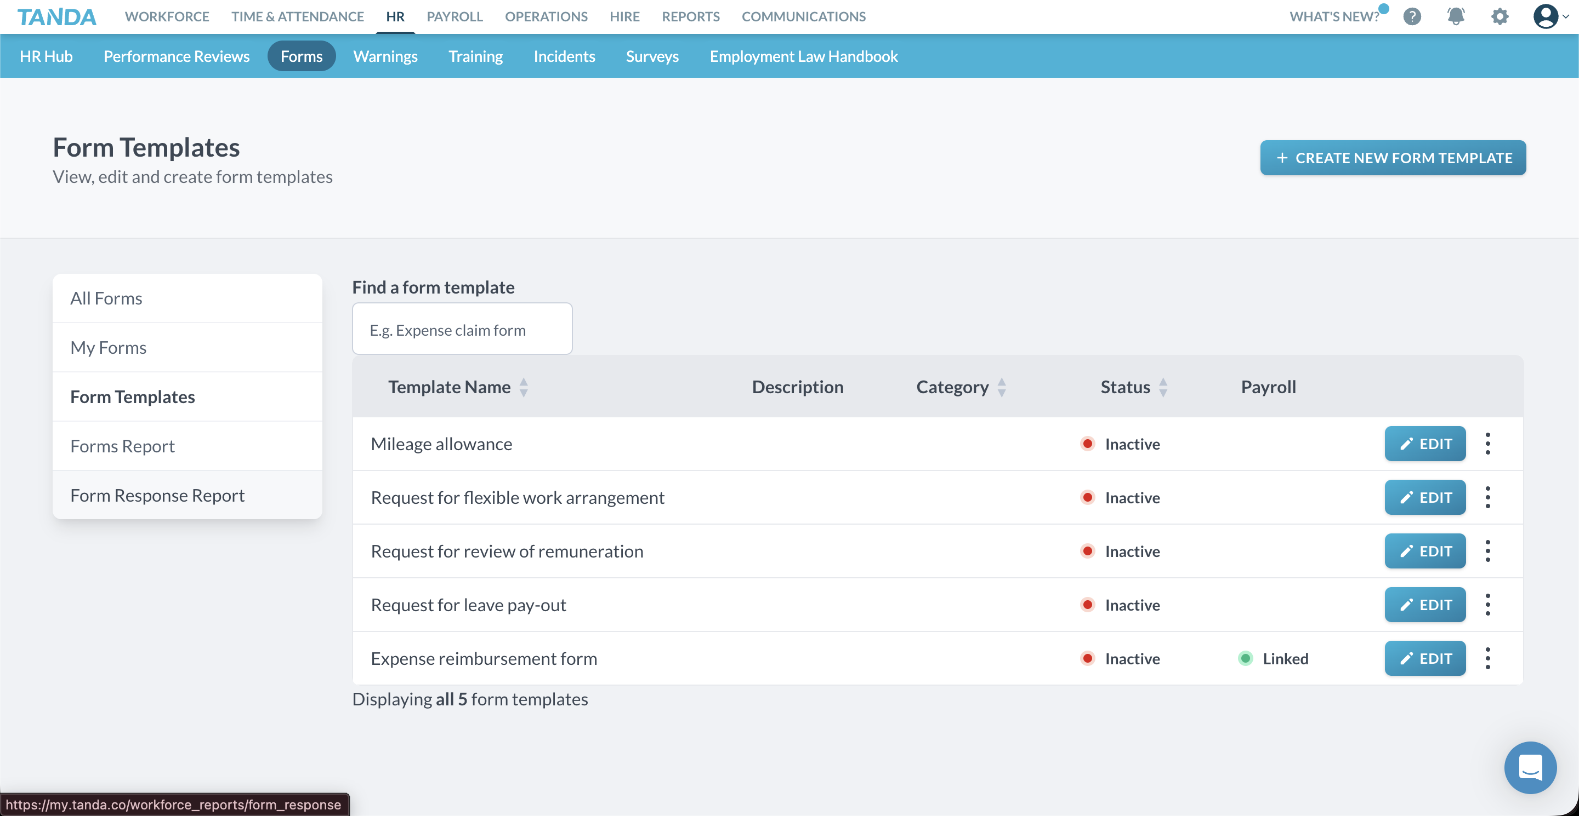Click the Edit pencil for Request for leave pay-out
The height and width of the screenshot is (816, 1579).
pos(1424,604)
